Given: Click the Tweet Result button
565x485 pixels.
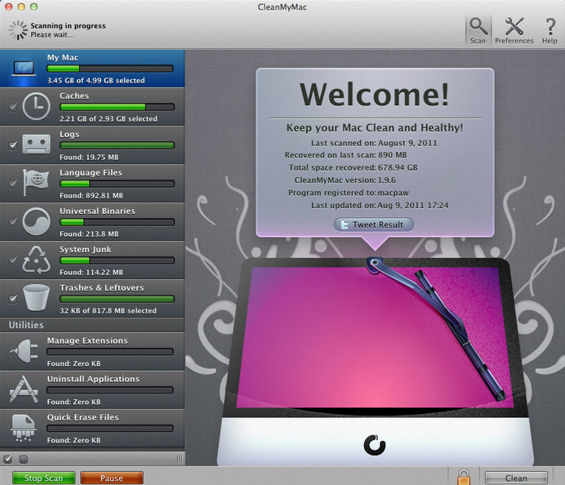Looking at the screenshot, I should point(374,225).
